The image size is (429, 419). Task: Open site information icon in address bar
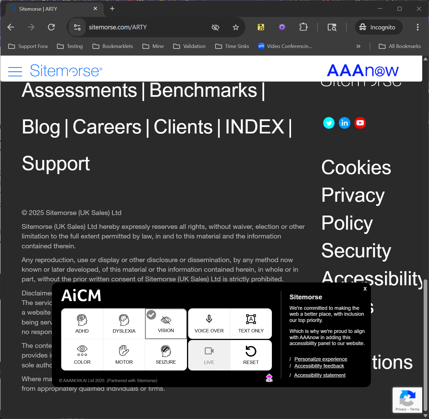pos(77,27)
